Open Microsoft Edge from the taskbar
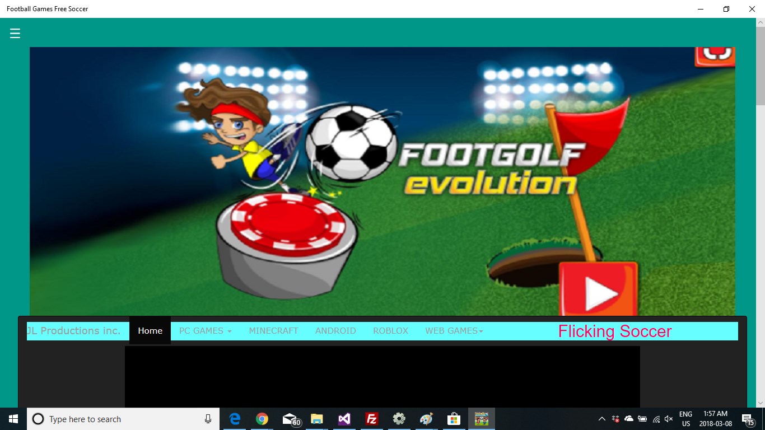Viewport: 765px width, 430px height. (x=235, y=419)
